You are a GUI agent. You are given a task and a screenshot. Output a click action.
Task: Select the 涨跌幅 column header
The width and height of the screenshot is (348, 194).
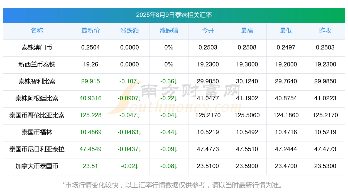(169, 31)
